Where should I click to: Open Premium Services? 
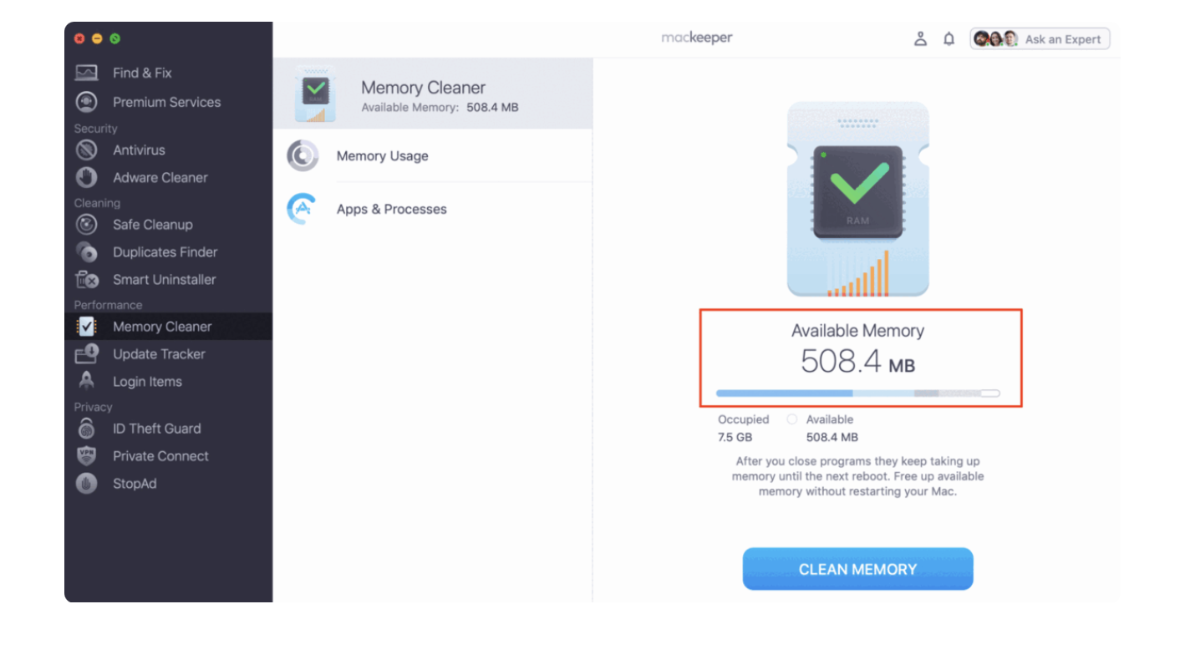[166, 102]
